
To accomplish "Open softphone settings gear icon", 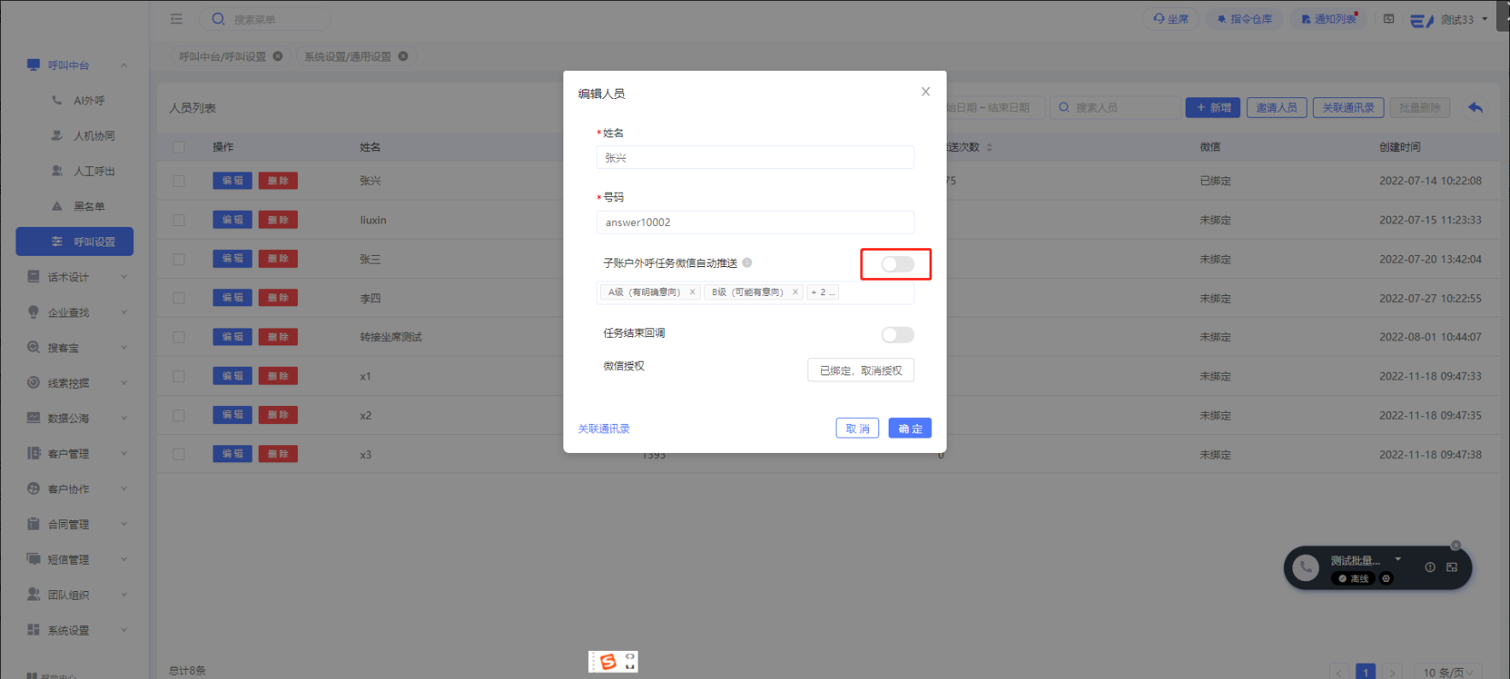I will tap(1386, 578).
